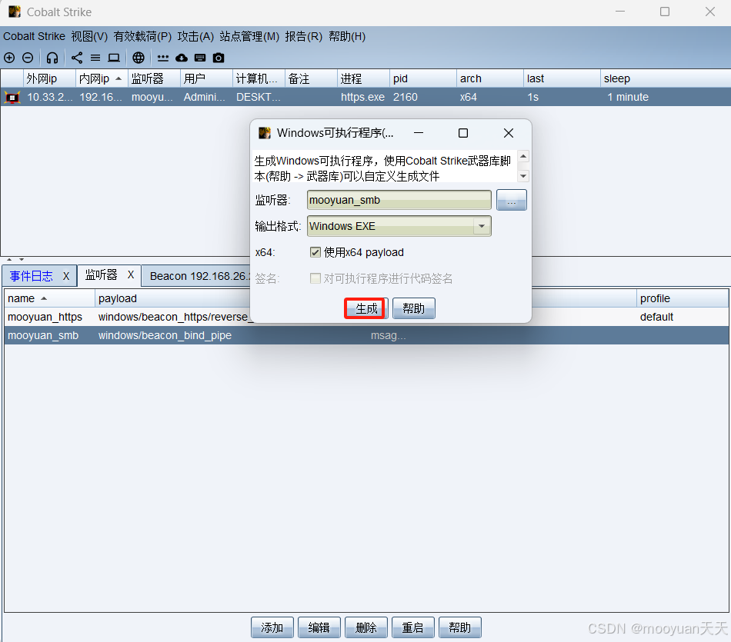
Task: Collapse panel with split up arrow
Action: pos(9,260)
